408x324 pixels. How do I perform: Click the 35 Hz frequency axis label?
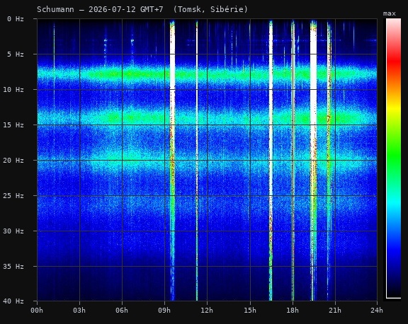(x=13, y=266)
